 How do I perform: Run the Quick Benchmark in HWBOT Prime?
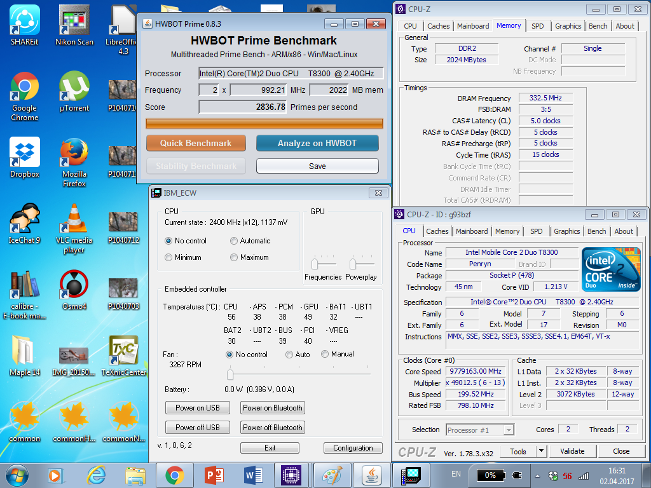pyautogui.click(x=196, y=143)
